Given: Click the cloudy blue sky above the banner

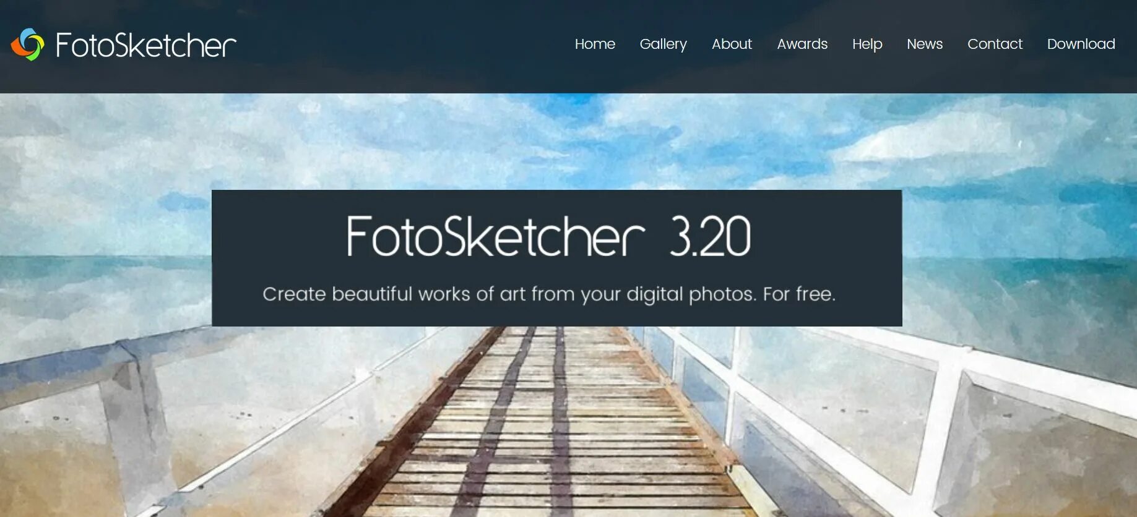Looking at the screenshot, I should tap(557, 141).
